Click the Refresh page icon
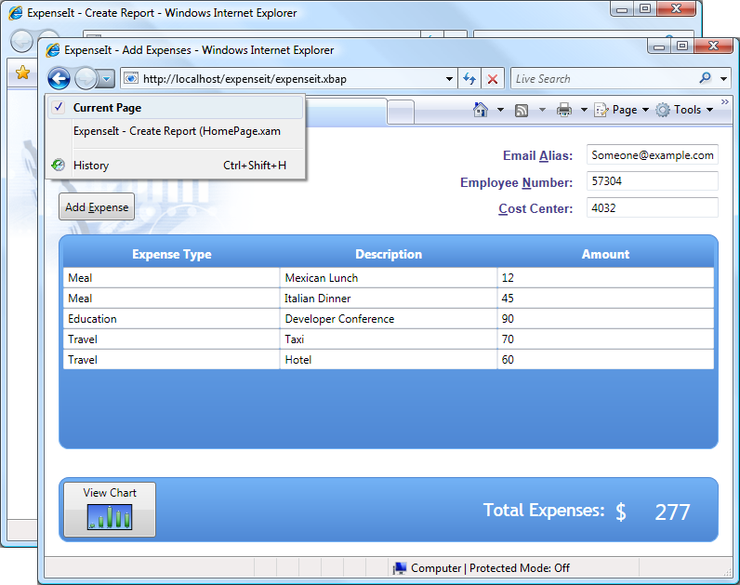The height and width of the screenshot is (585, 740). 469,79
